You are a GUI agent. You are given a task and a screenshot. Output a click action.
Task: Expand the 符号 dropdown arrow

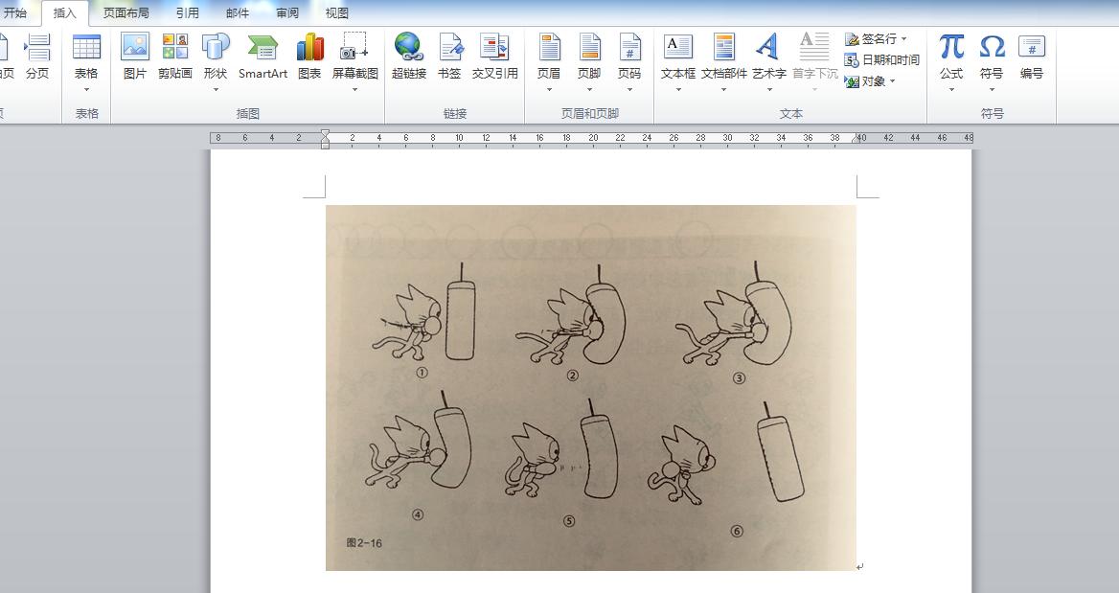(992, 90)
